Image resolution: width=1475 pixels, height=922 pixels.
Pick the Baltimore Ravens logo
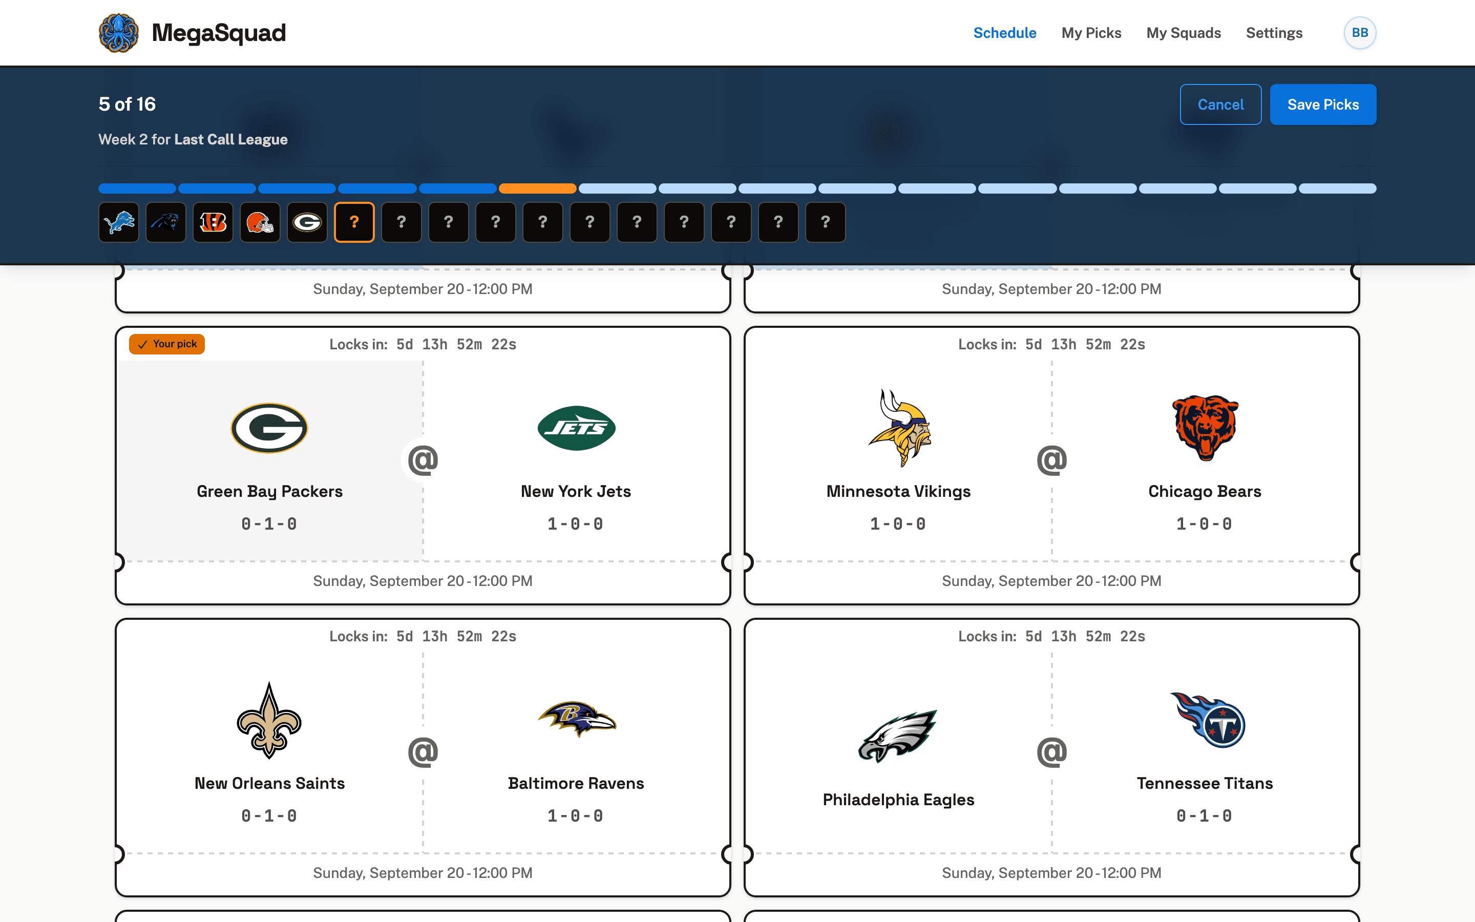(x=576, y=719)
